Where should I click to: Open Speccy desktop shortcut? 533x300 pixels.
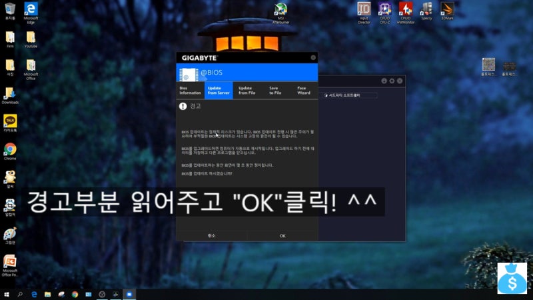426,11
